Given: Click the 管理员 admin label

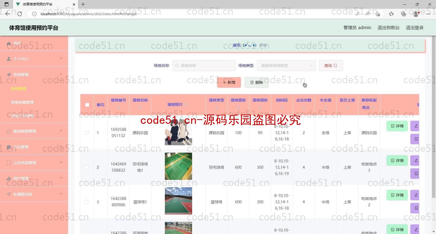Looking at the screenshot, I should 357,27.
